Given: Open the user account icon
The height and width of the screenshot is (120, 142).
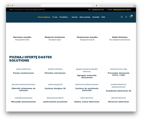Looking at the screenshot, I should pos(126,17).
